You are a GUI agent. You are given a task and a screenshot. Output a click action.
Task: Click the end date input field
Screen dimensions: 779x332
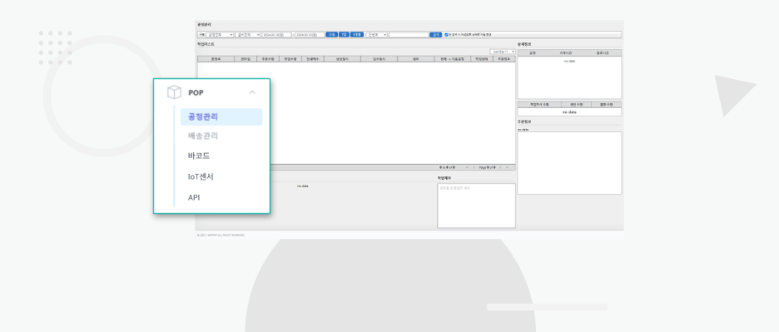[x=310, y=35]
